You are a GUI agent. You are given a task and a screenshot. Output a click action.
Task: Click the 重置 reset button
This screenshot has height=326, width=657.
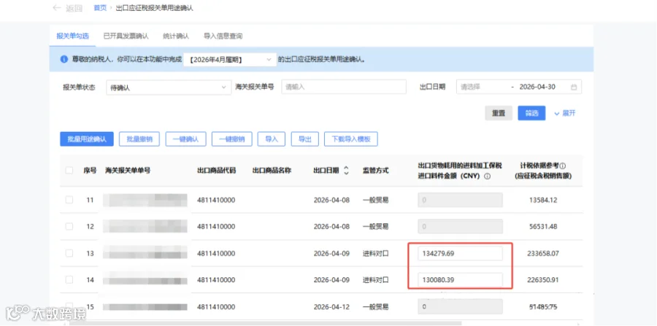(499, 113)
